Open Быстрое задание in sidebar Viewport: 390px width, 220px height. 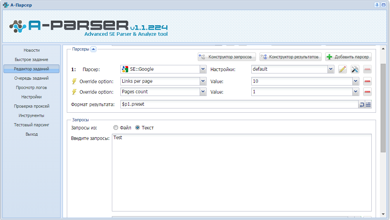(x=31, y=59)
